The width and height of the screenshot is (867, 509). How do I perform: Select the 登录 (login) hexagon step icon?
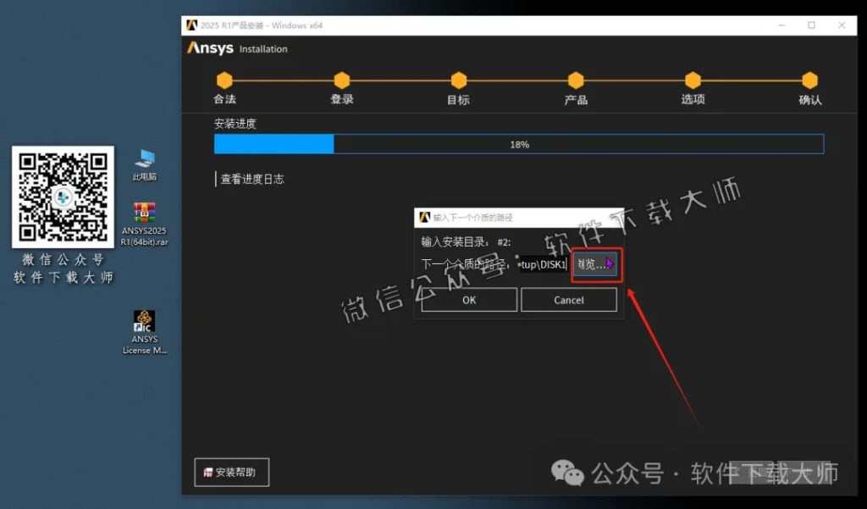tap(342, 81)
